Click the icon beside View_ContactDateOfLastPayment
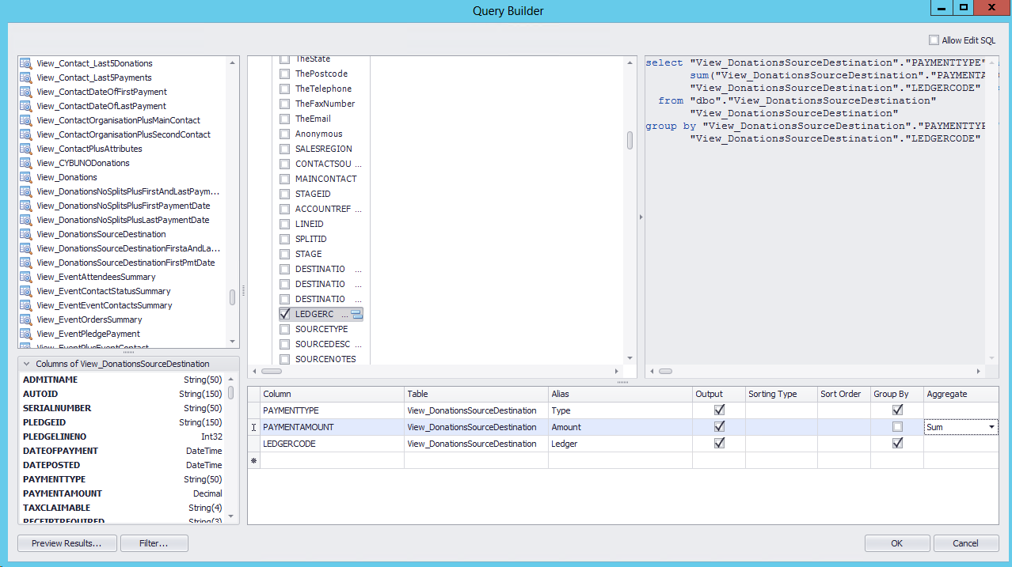Screen dimensions: 1012x567 tap(25, 106)
